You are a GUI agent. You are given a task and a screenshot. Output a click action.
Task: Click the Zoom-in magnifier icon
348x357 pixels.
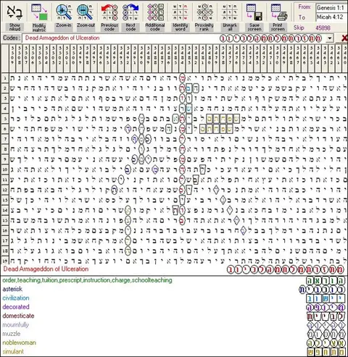(x=64, y=12)
